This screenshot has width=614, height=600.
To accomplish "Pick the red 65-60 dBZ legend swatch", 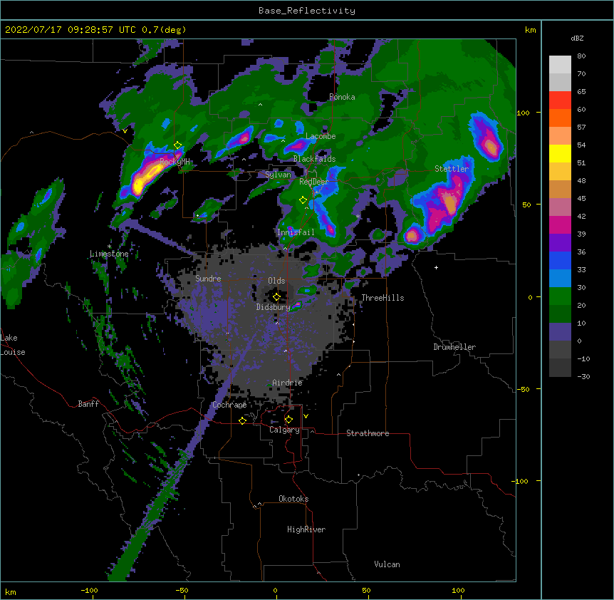I will (560, 100).
